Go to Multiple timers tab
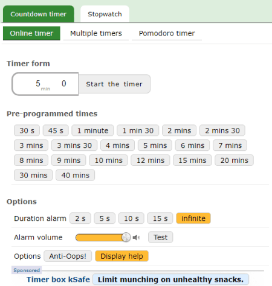The image size is (272, 286). click(x=96, y=33)
